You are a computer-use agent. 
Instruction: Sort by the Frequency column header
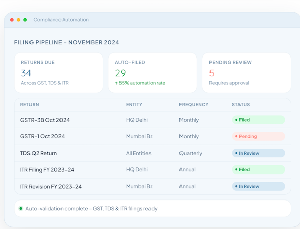(194, 105)
